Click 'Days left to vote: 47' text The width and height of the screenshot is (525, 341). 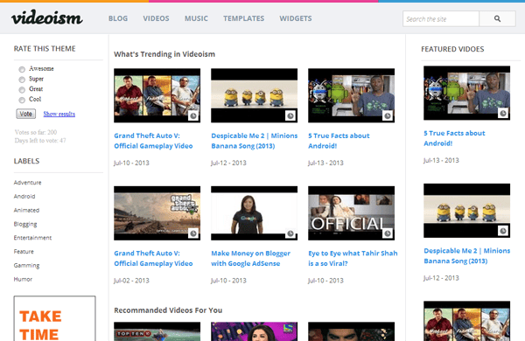coord(40,141)
